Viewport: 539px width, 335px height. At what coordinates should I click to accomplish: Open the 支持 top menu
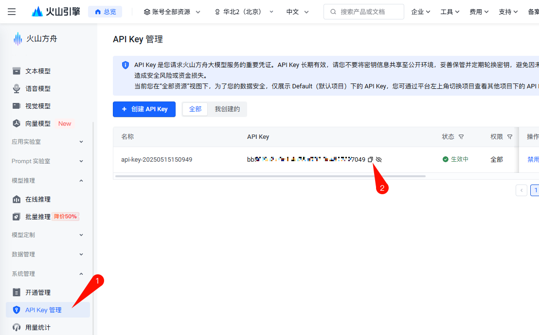(x=508, y=12)
